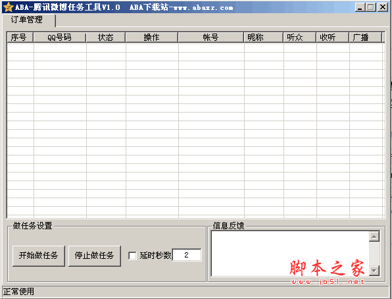Enable the 延时秒数 checkbox
This screenshot has width=392, height=299.
pyautogui.click(x=132, y=256)
